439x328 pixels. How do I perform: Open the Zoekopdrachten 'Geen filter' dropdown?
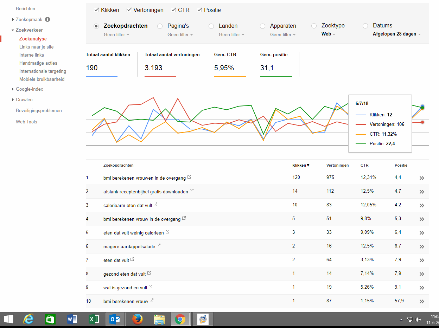coord(116,34)
